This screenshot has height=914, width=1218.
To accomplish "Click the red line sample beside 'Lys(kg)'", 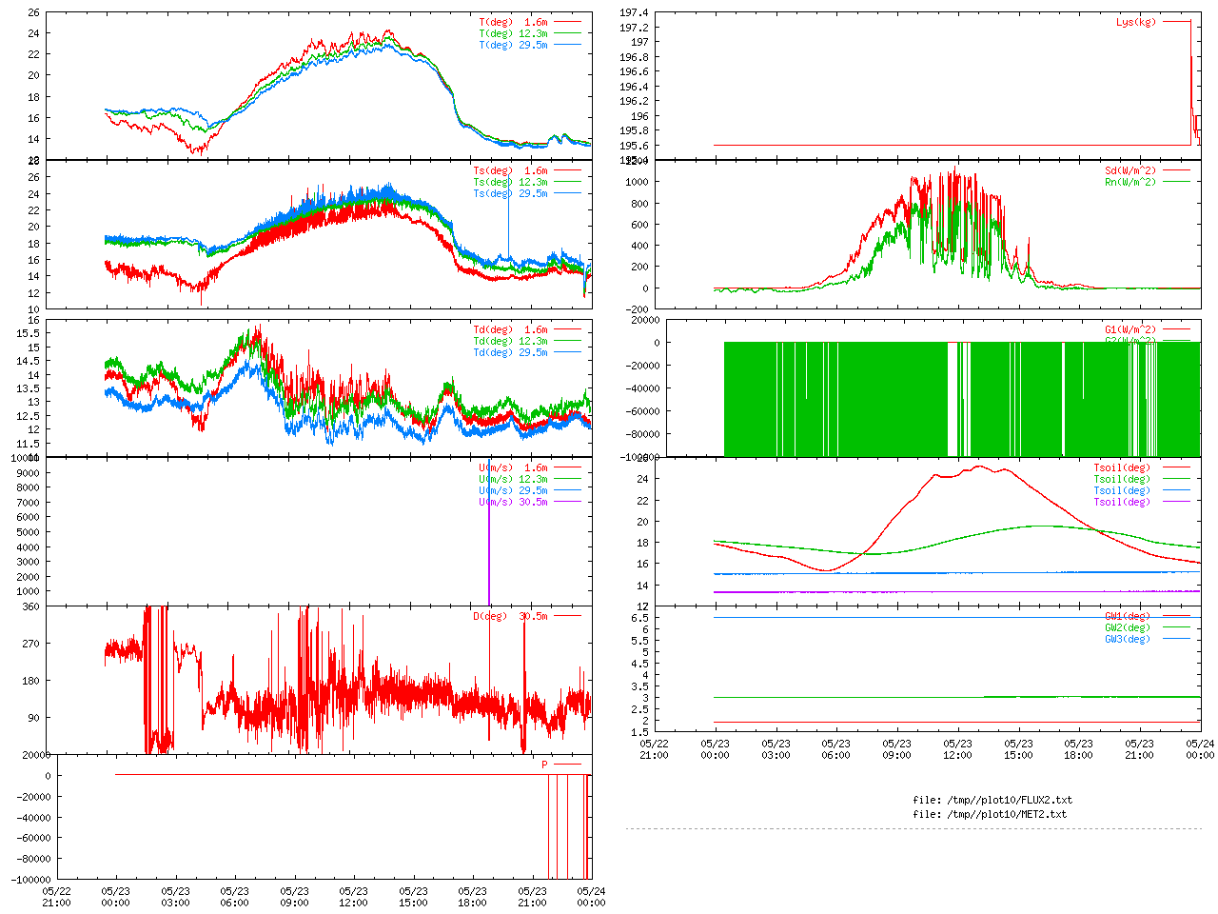I will point(1176,22).
